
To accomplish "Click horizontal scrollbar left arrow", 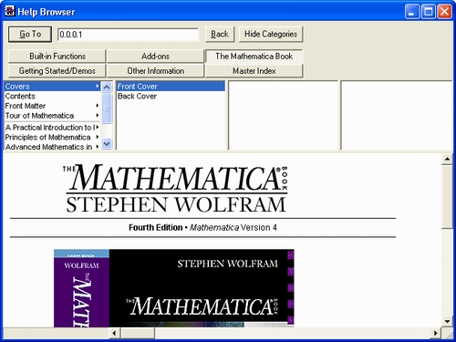I will [x=114, y=333].
